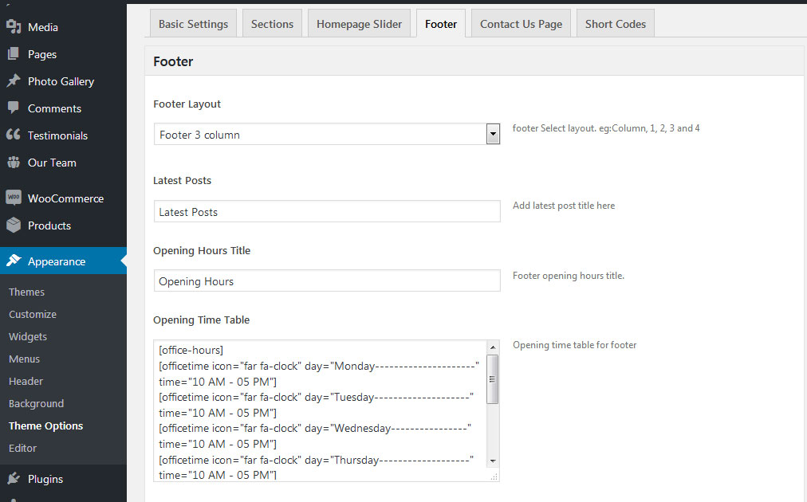Switch to Sections tab

click(x=272, y=24)
